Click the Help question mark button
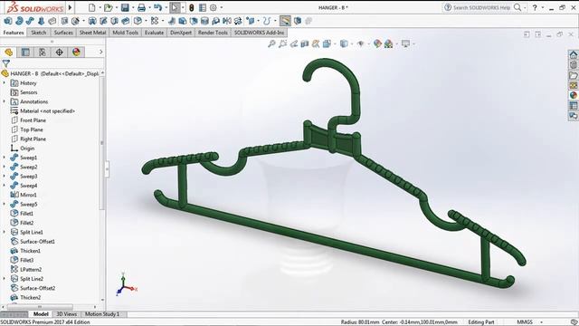Image resolution: width=579 pixels, height=326 pixels. [535, 7]
